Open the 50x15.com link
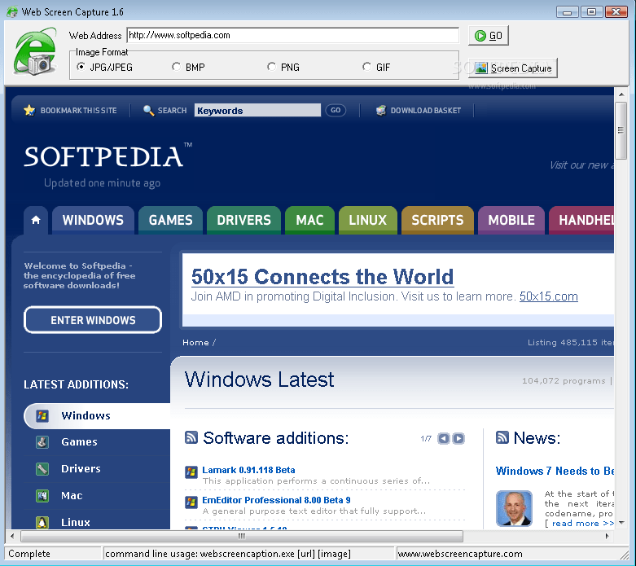This screenshot has width=636, height=566. point(549,296)
